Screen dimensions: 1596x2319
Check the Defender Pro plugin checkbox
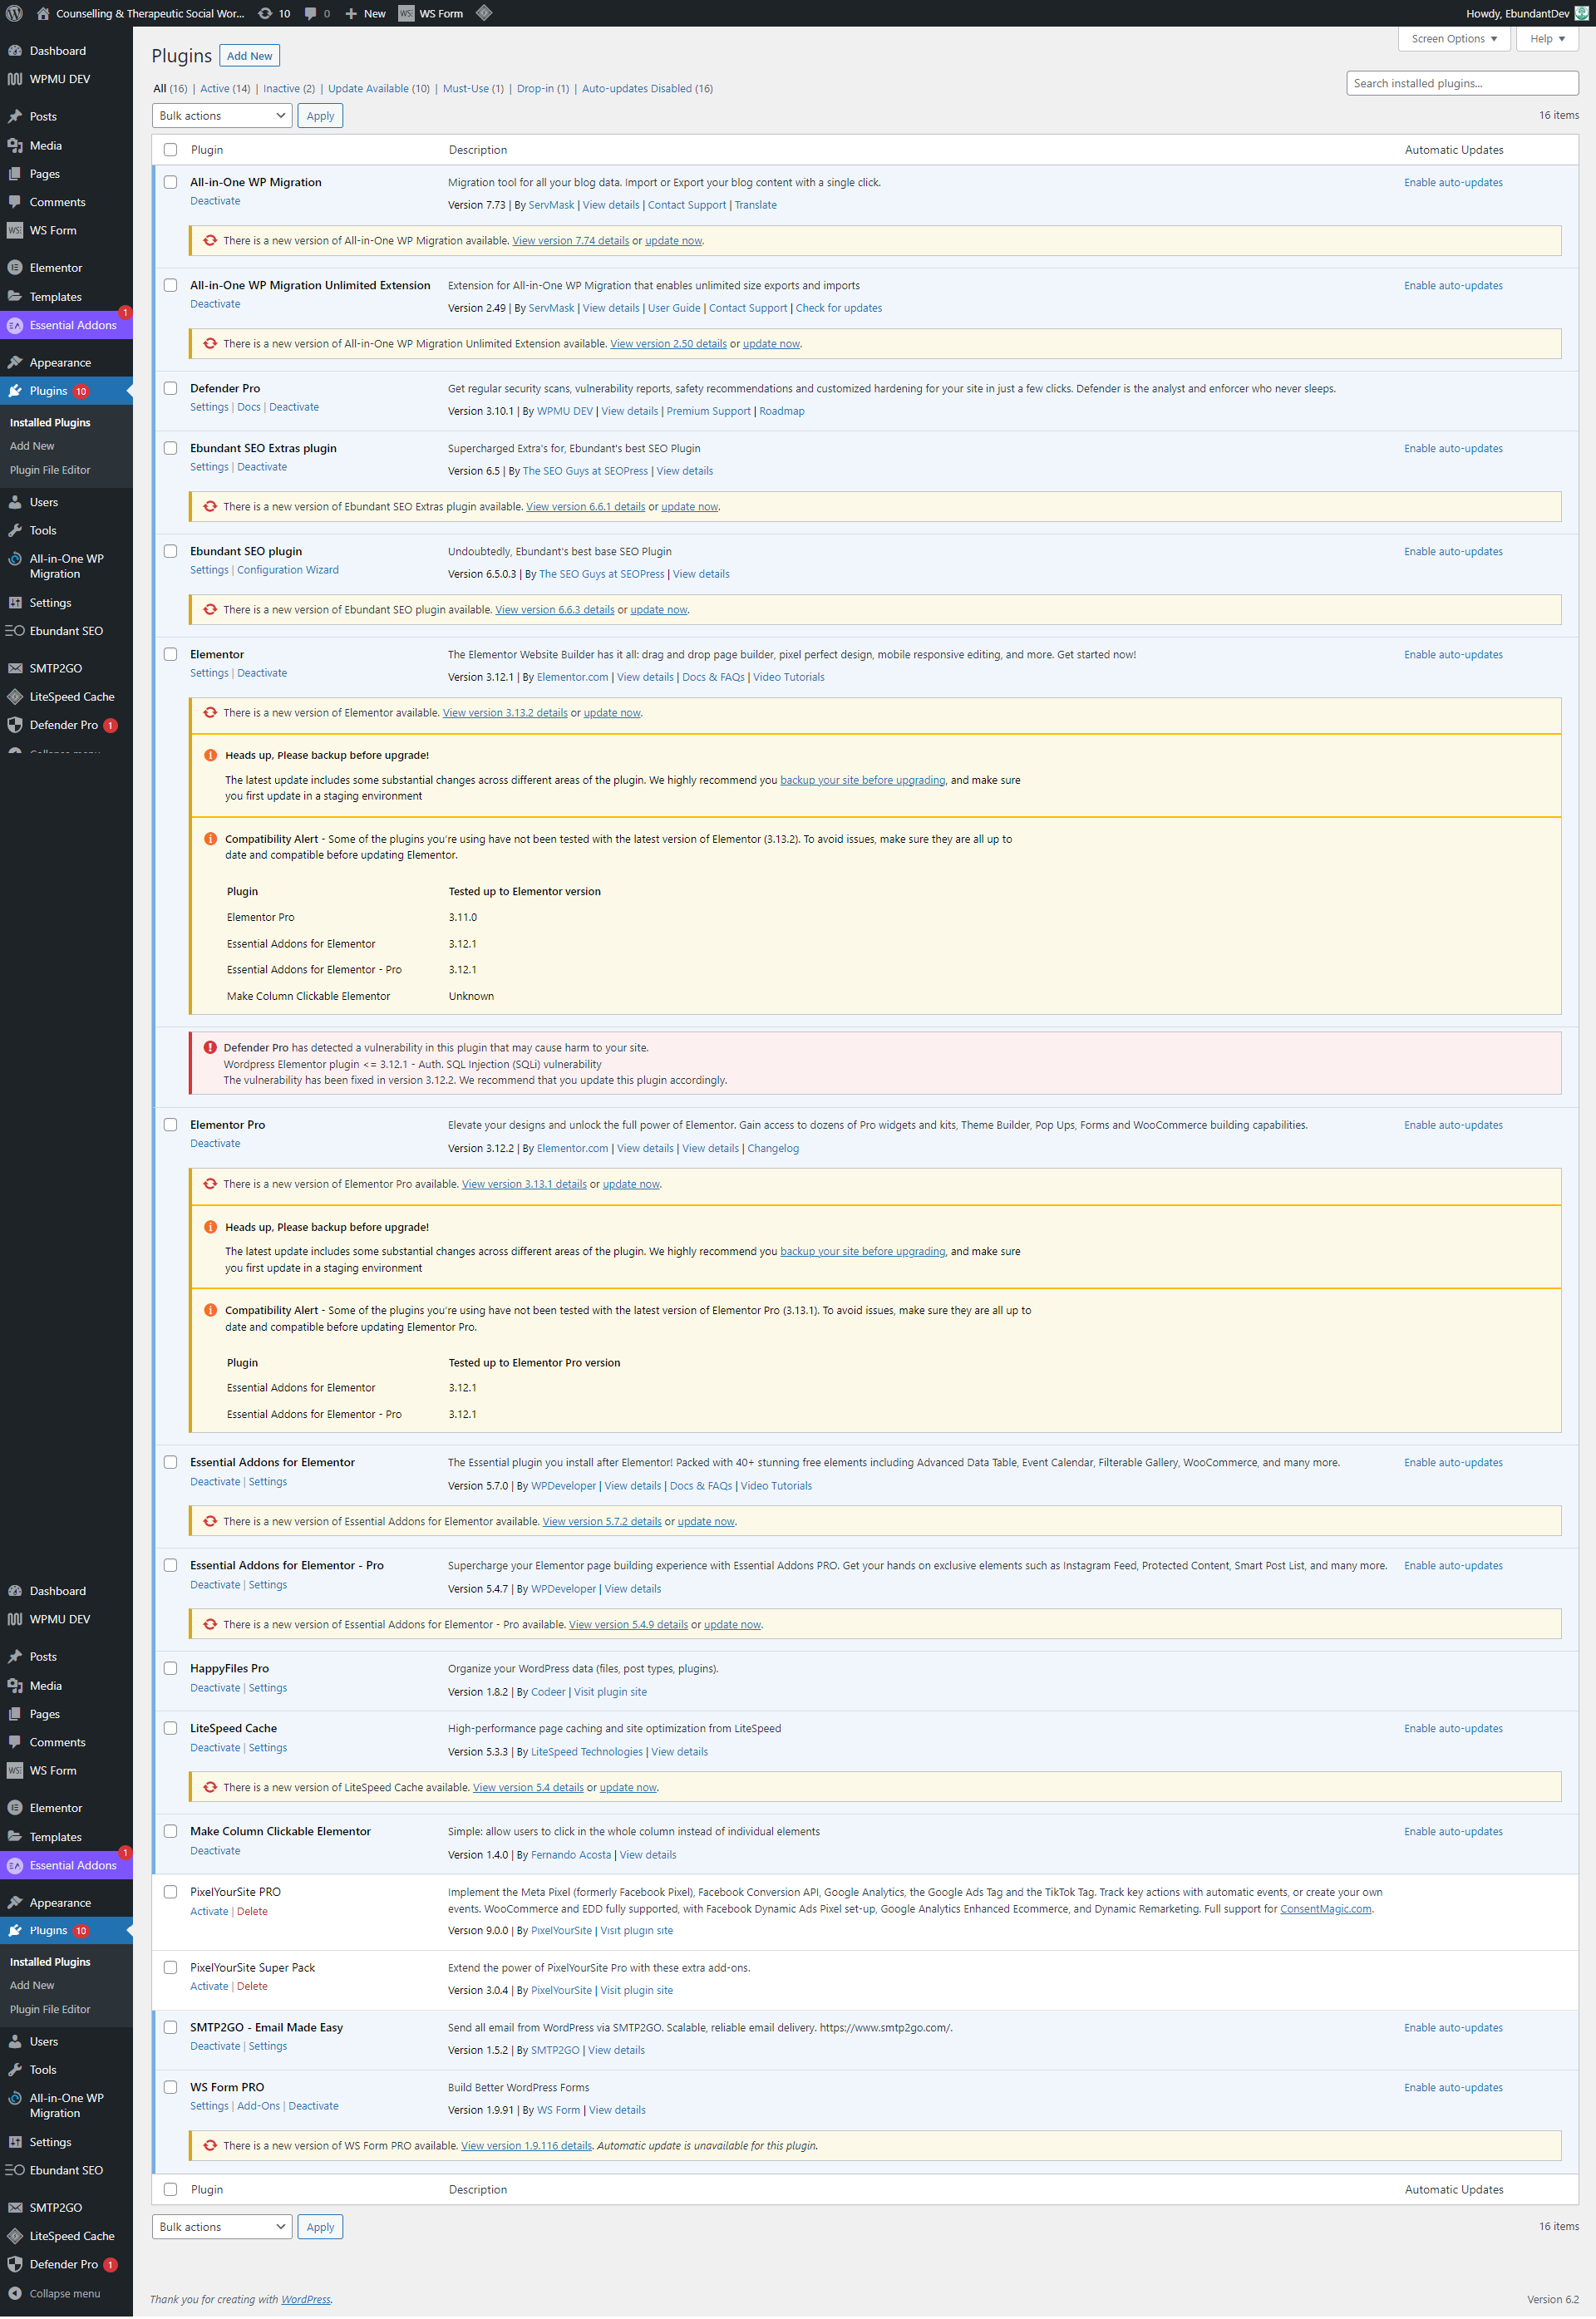pyautogui.click(x=170, y=388)
